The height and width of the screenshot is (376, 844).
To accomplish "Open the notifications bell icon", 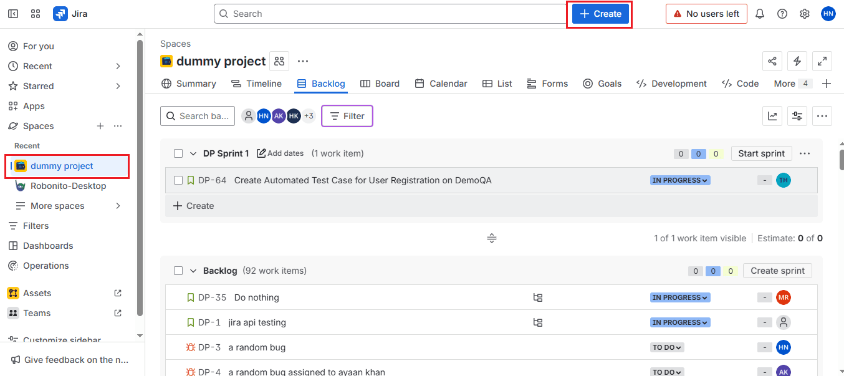I will (760, 14).
